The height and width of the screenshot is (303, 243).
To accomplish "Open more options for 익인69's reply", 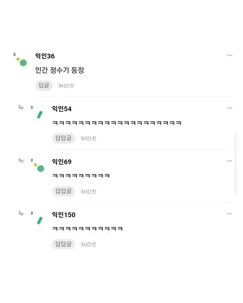I will click(x=229, y=161).
